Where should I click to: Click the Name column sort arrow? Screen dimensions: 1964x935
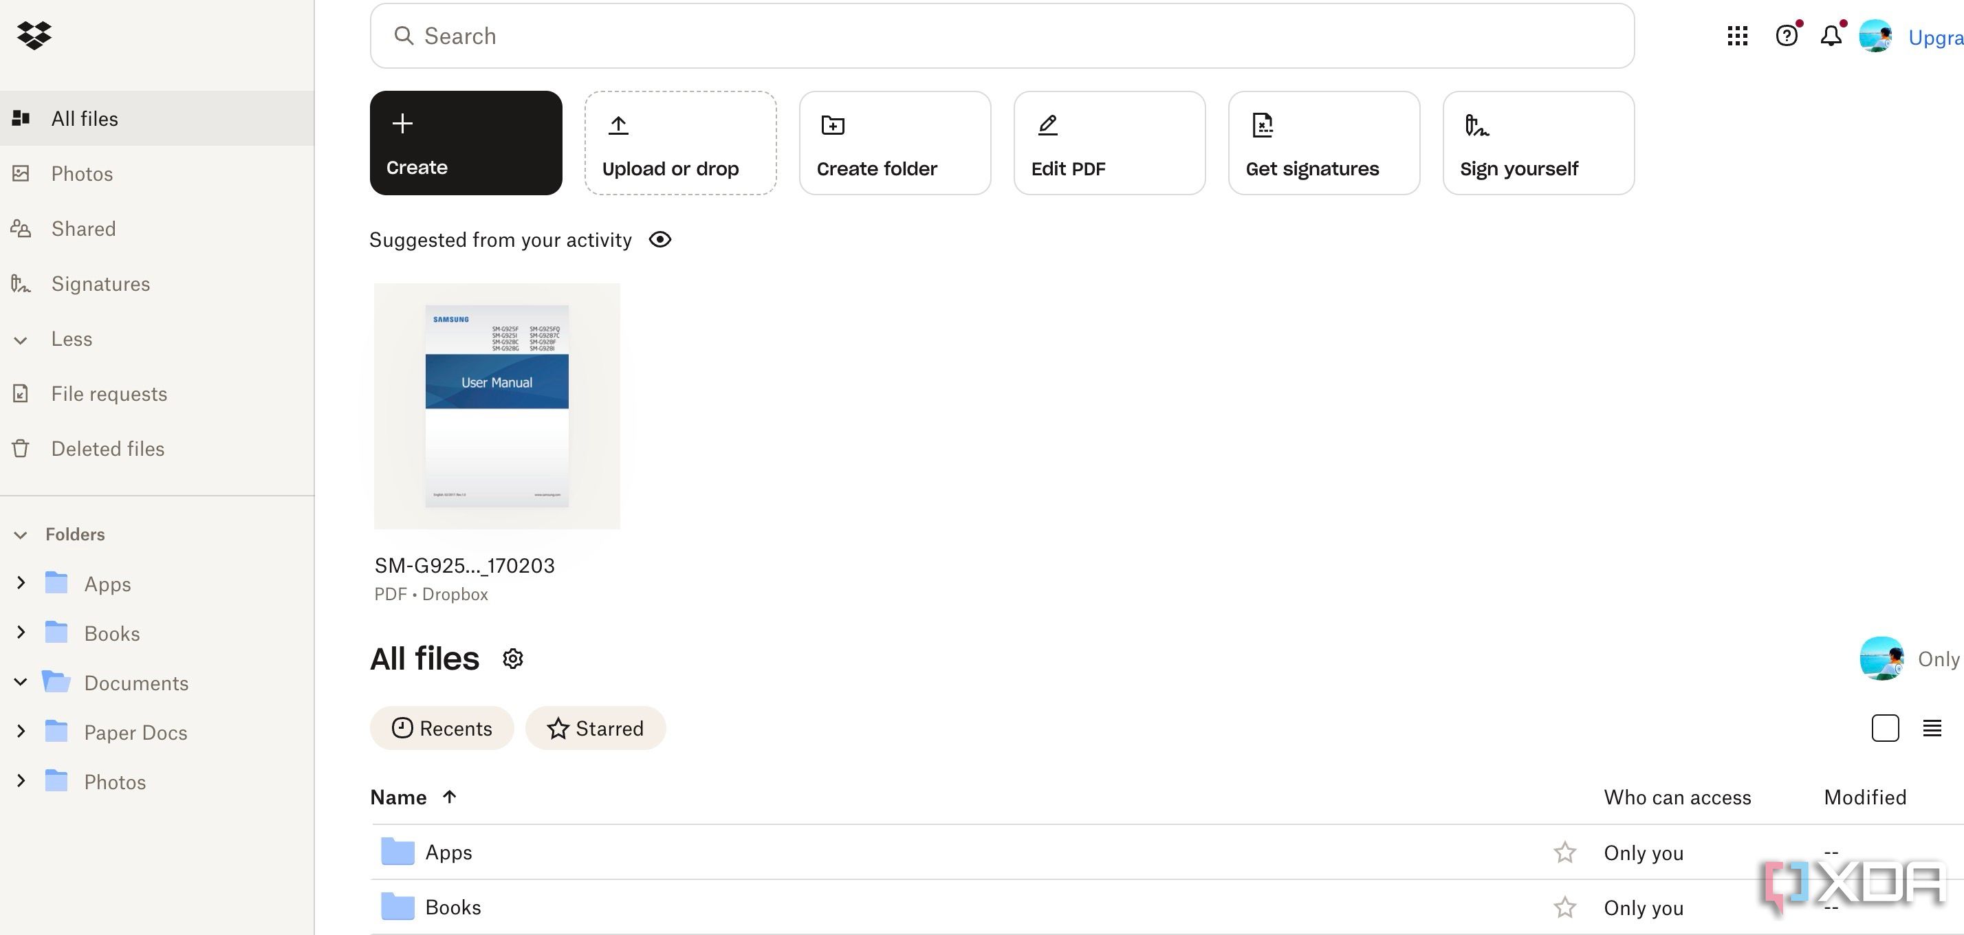click(448, 796)
